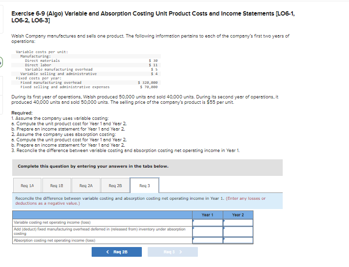Click Year 1 variable costing net operating income cell
This screenshot has width=349, height=267.
(x=208, y=223)
